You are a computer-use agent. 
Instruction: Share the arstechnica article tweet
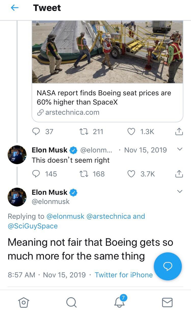178,132
